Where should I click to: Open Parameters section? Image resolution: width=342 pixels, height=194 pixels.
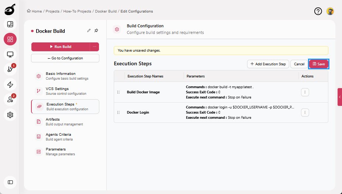(65, 152)
